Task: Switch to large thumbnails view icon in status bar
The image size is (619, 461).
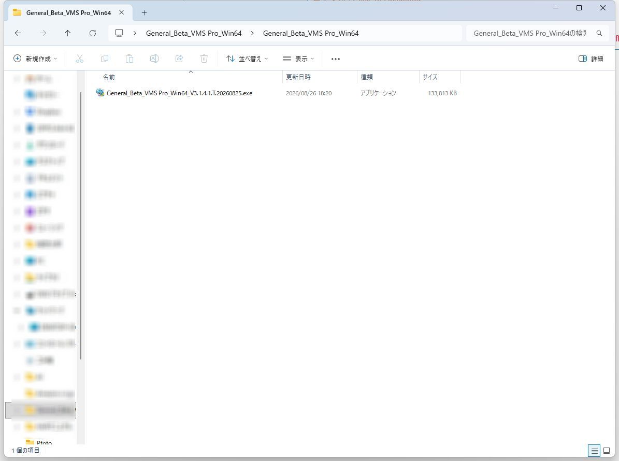Action: point(607,450)
